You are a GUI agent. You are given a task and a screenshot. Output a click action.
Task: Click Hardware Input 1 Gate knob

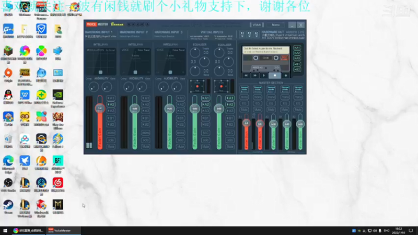click(107, 87)
